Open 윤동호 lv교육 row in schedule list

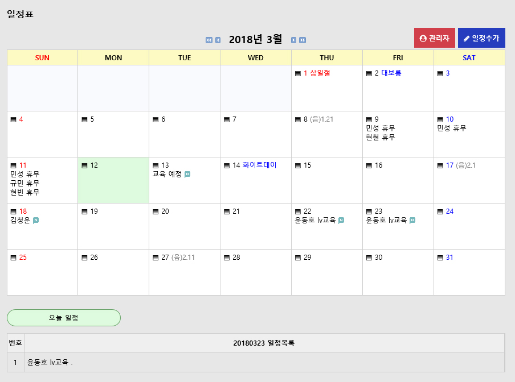(x=48, y=362)
